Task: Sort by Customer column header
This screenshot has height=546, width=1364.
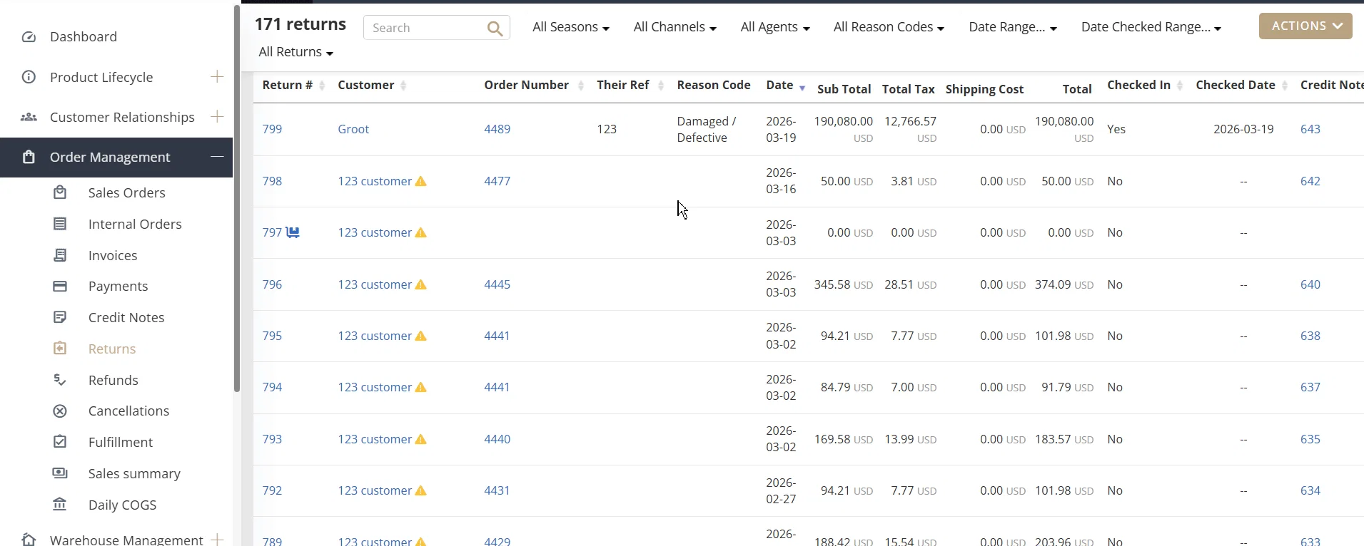Action: pyautogui.click(x=372, y=86)
